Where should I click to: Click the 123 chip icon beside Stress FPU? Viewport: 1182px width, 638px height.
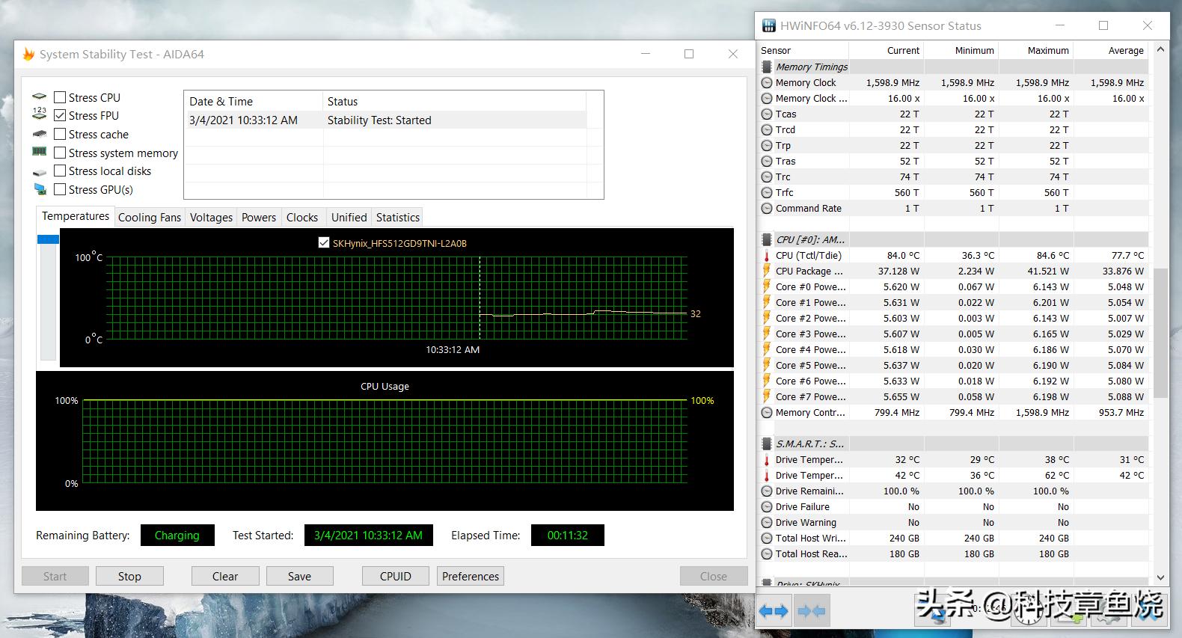(40, 114)
